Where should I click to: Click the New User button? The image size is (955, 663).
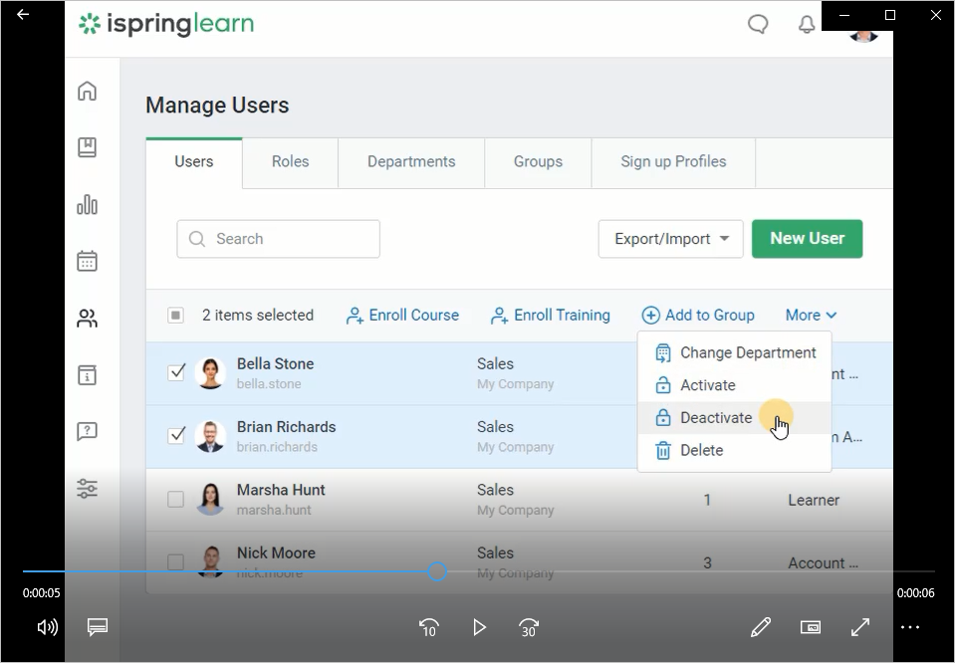[807, 239]
